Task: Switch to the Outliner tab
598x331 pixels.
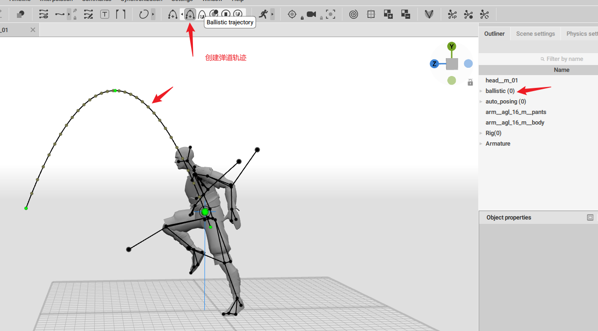Action: click(494, 33)
